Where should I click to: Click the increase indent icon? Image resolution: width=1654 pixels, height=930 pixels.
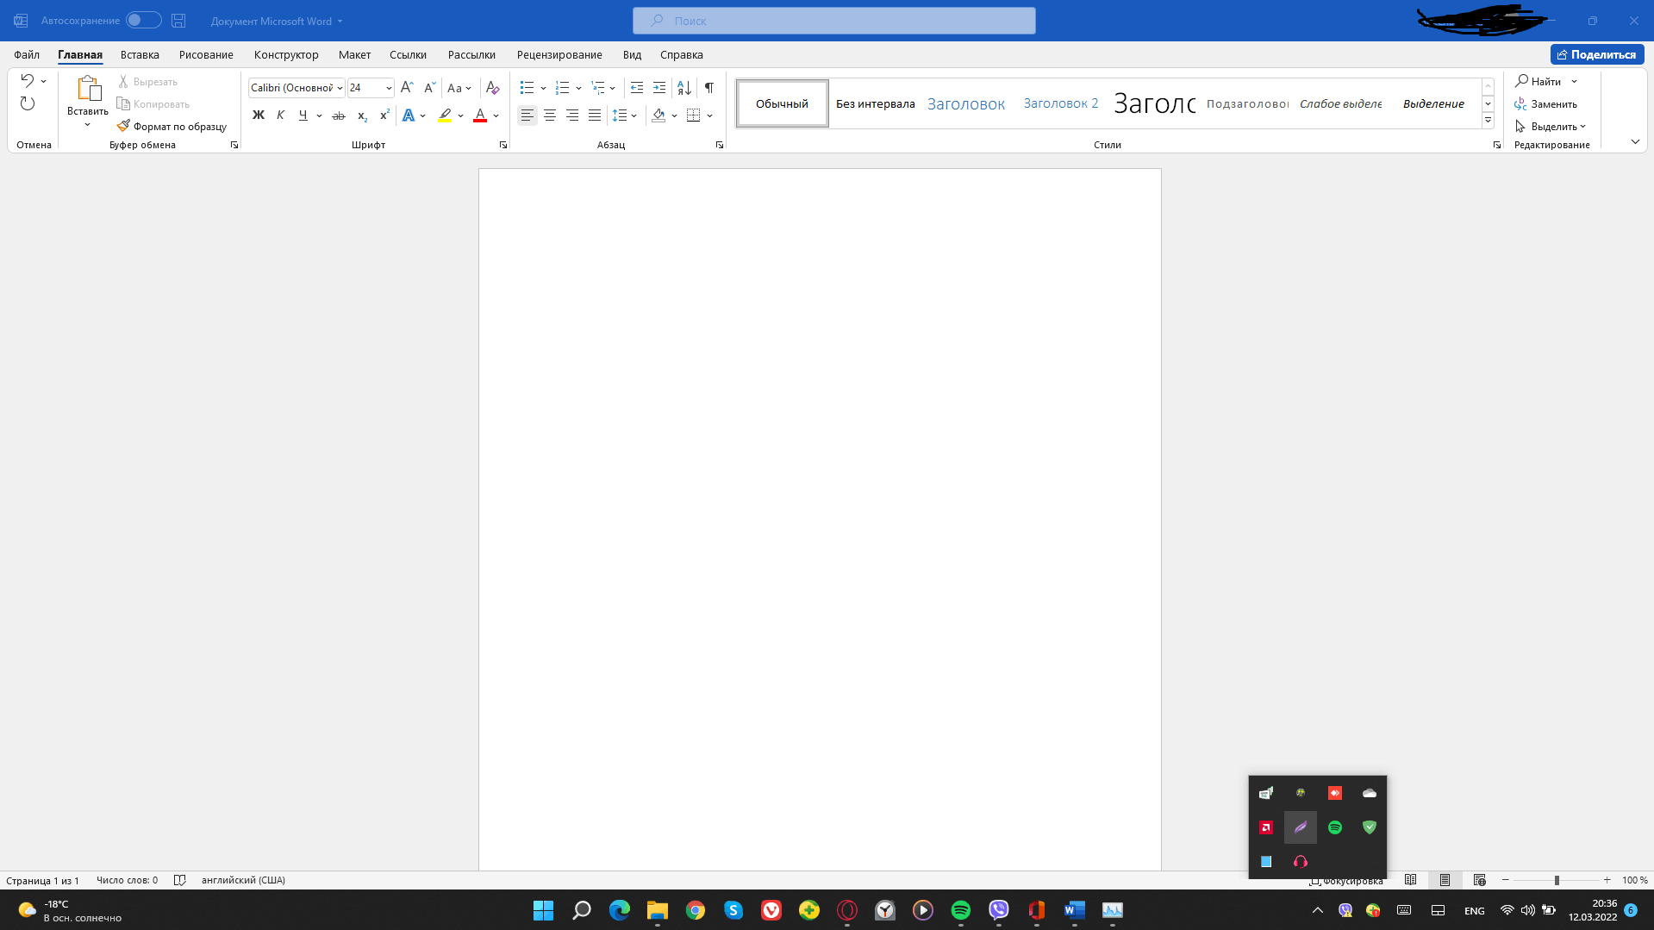659,88
